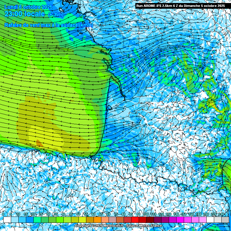The height and width of the screenshot is (231, 231).
Task: Click the yellow 50 km/h legend swatch
Action: point(82,220)
